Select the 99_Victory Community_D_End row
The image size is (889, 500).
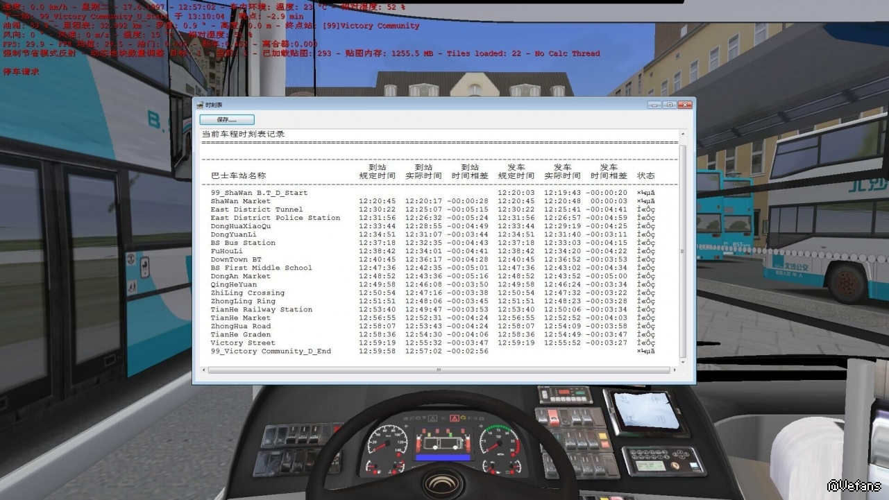[433, 351]
